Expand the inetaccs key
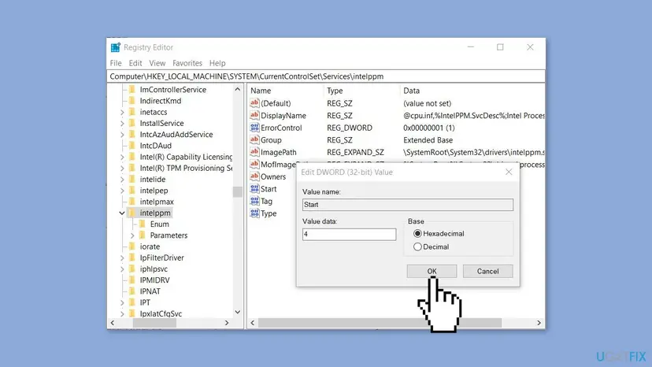This screenshot has height=367, width=652. [x=122, y=113]
